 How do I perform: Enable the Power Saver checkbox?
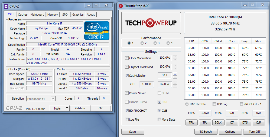(127, 93)
